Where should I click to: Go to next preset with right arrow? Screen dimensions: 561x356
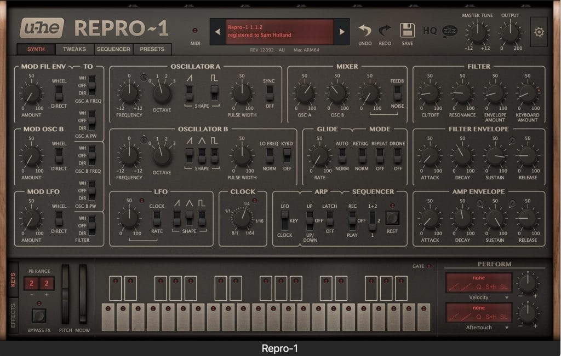point(342,32)
